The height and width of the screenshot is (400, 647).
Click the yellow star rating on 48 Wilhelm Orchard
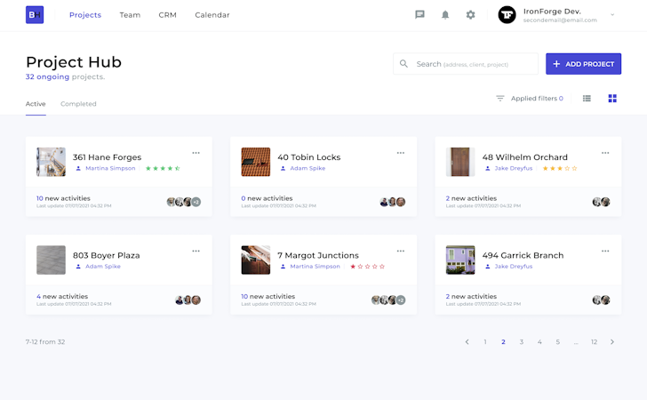pos(560,168)
